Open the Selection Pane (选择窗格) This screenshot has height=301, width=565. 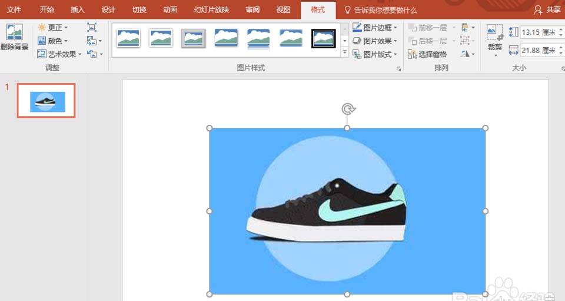pos(427,54)
